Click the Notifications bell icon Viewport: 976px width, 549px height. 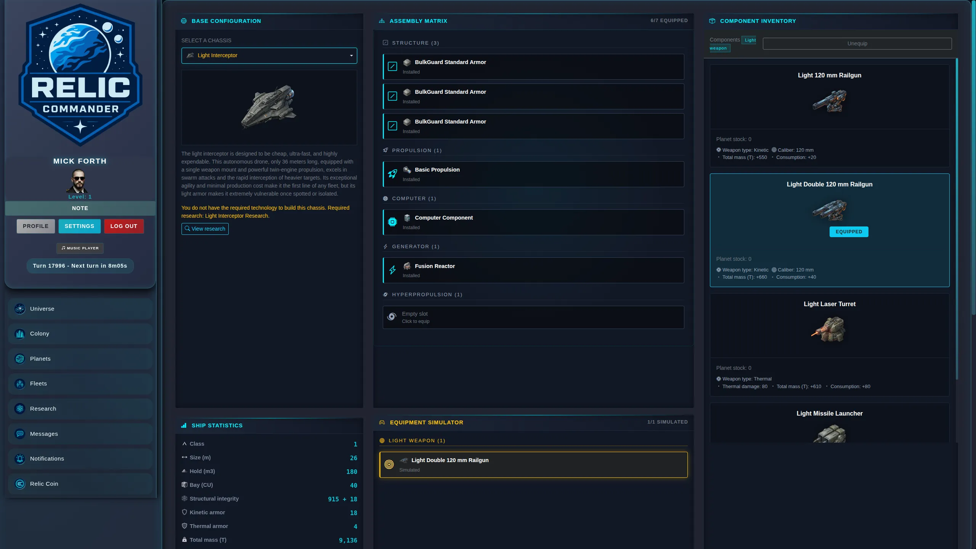click(19, 459)
